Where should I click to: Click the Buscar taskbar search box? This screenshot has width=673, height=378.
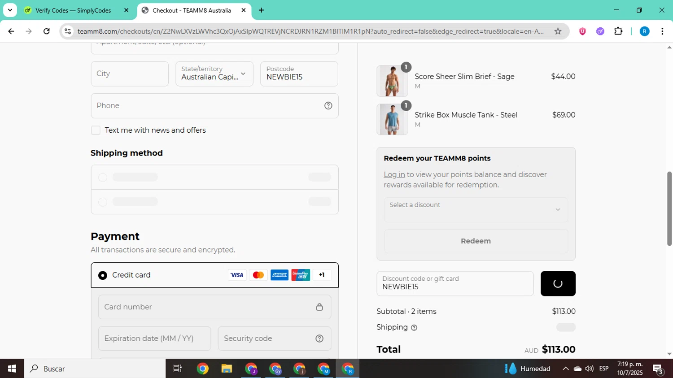click(95, 369)
